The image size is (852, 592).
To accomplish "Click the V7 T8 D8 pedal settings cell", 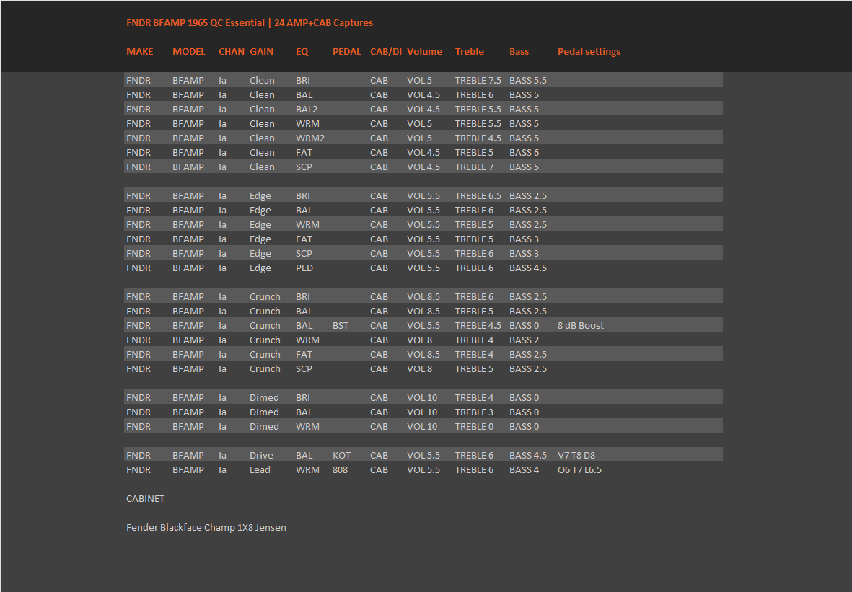I will click(576, 456).
